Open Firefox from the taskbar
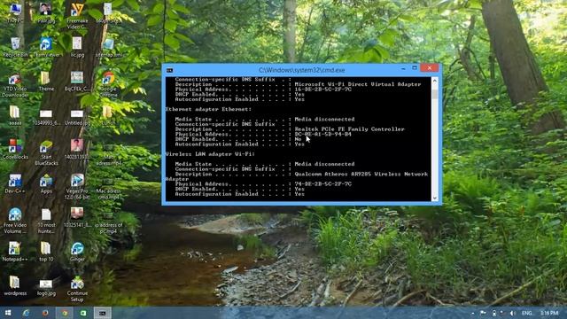 (x=45, y=313)
